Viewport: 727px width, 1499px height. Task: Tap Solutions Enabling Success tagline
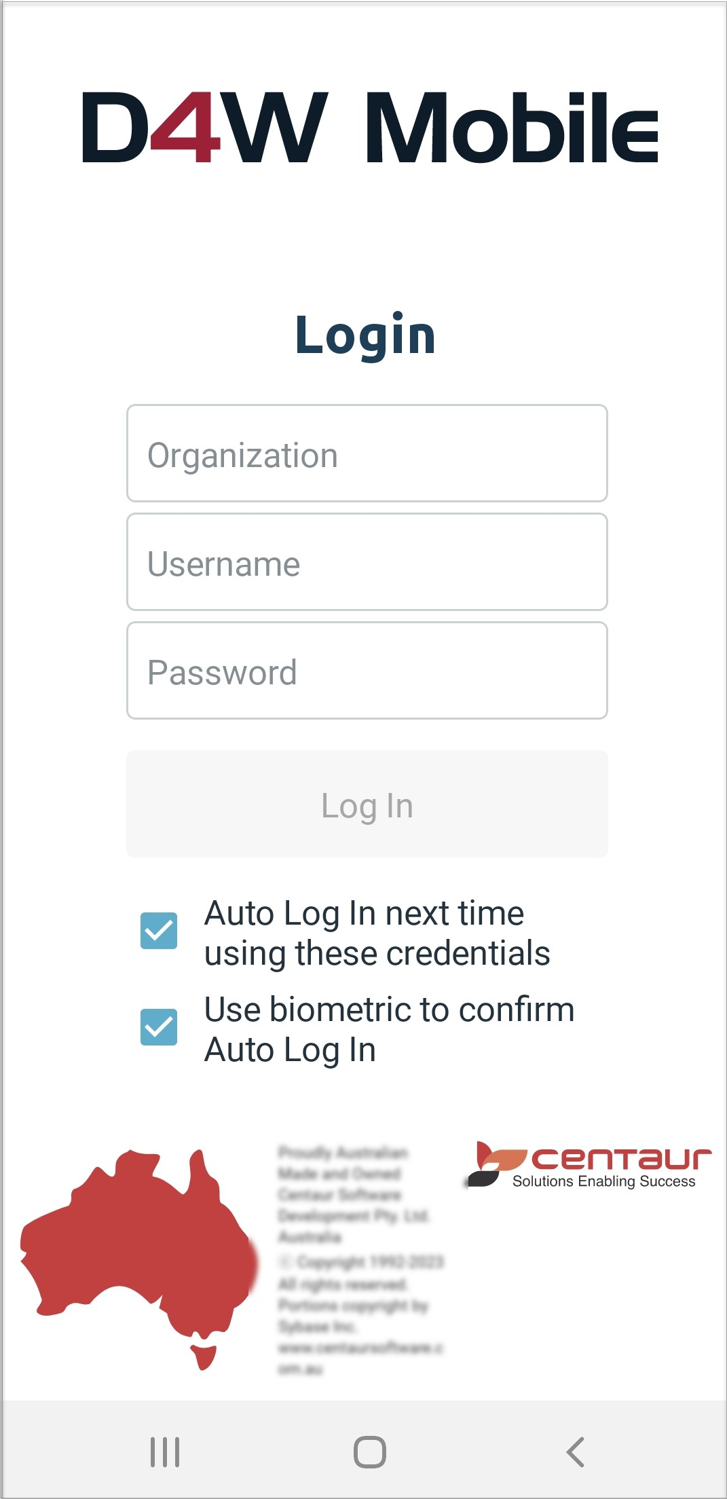(603, 1181)
